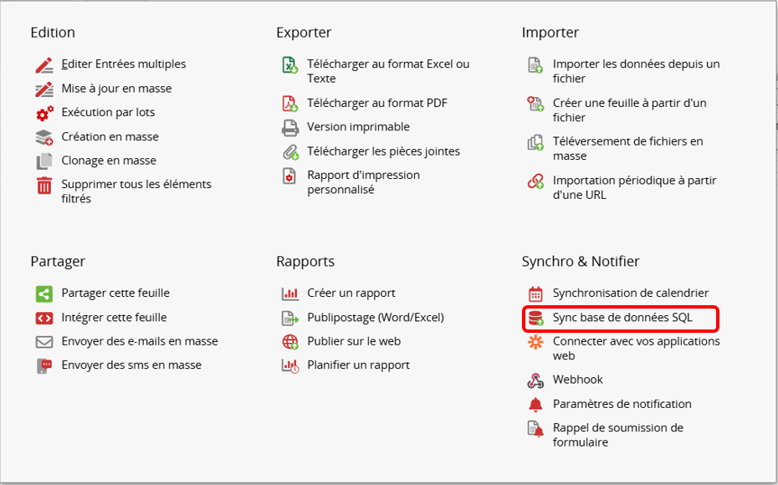The image size is (778, 485).
Task: Choose Envoyer des sms en masse
Action: pyautogui.click(x=131, y=365)
